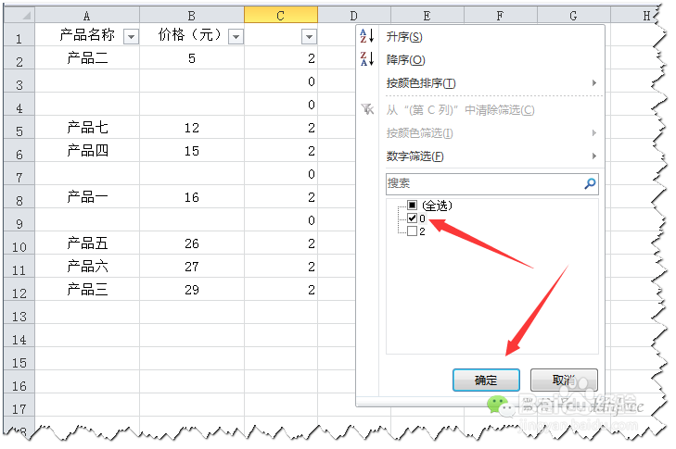
Task: Choose 升序(S) sort option
Action: pos(404,37)
